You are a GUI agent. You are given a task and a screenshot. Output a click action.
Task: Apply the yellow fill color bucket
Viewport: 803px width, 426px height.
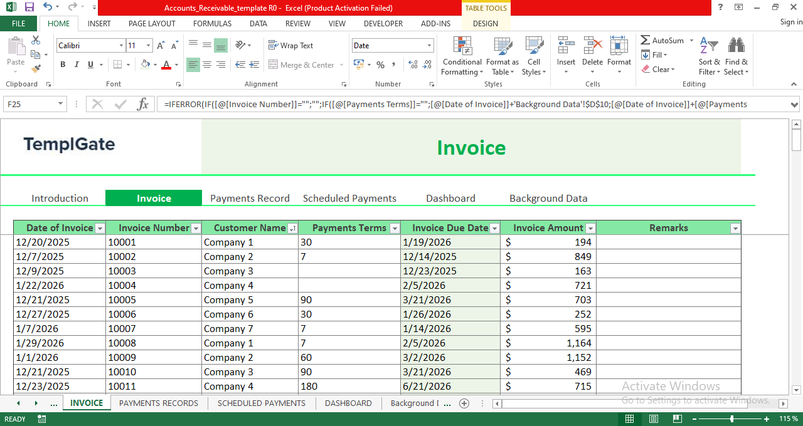coord(146,65)
